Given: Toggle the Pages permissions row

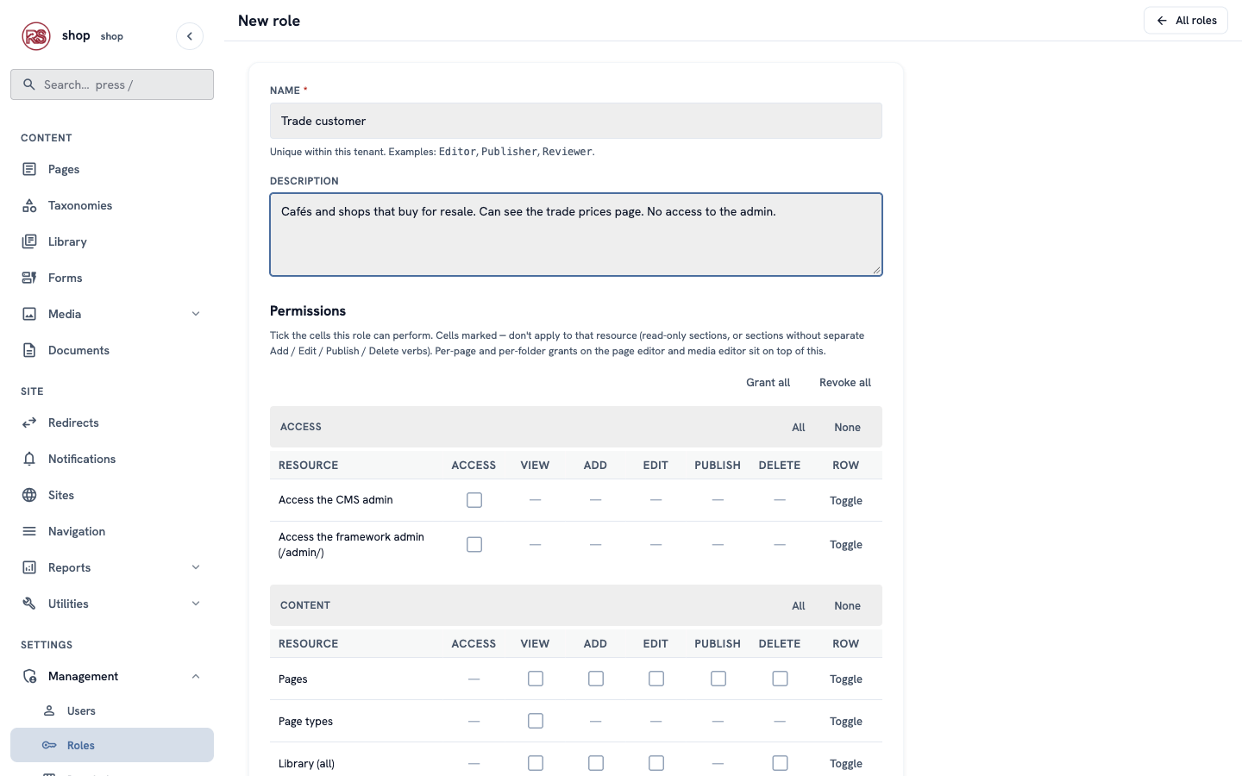Looking at the screenshot, I should pyautogui.click(x=846, y=679).
